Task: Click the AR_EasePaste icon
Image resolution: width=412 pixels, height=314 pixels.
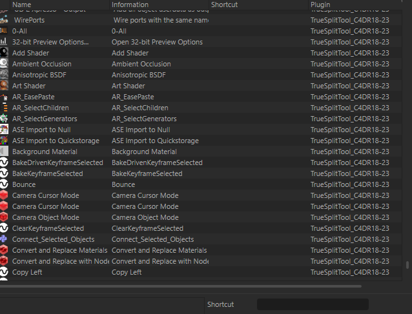Action: (4, 97)
